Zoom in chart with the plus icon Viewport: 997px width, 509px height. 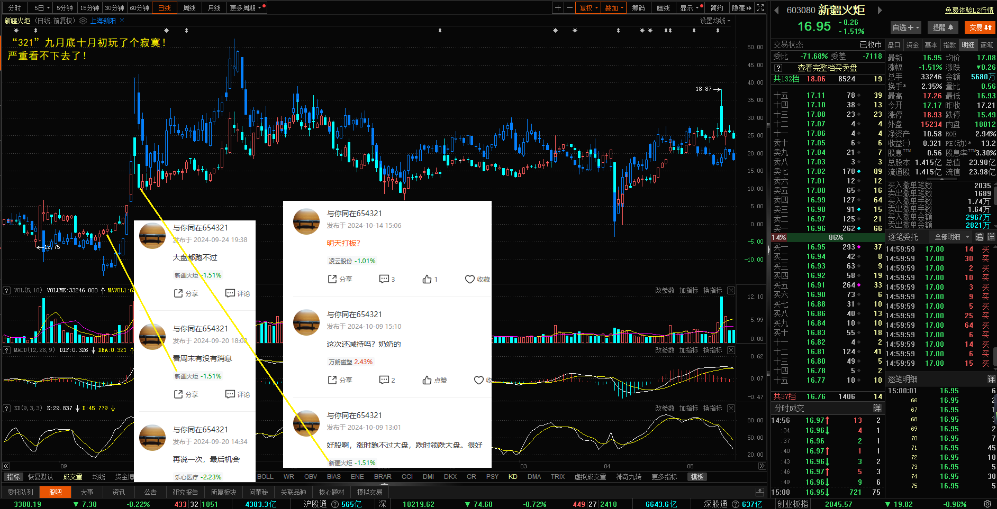pyautogui.click(x=558, y=8)
